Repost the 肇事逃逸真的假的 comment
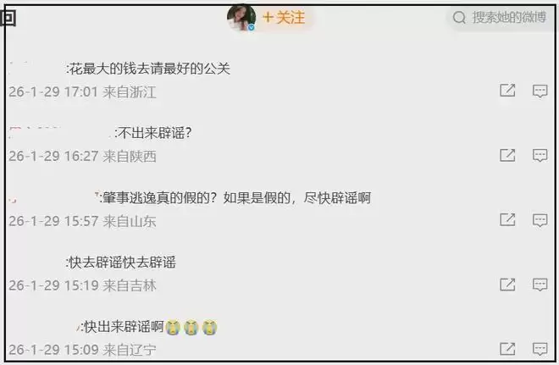 pos(507,219)
